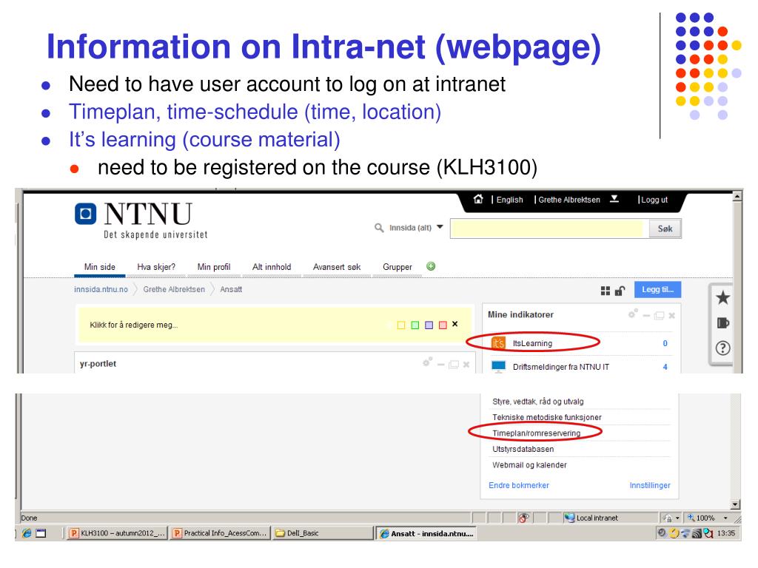Click the coffee mug icon in sidebar

point(722,322)
